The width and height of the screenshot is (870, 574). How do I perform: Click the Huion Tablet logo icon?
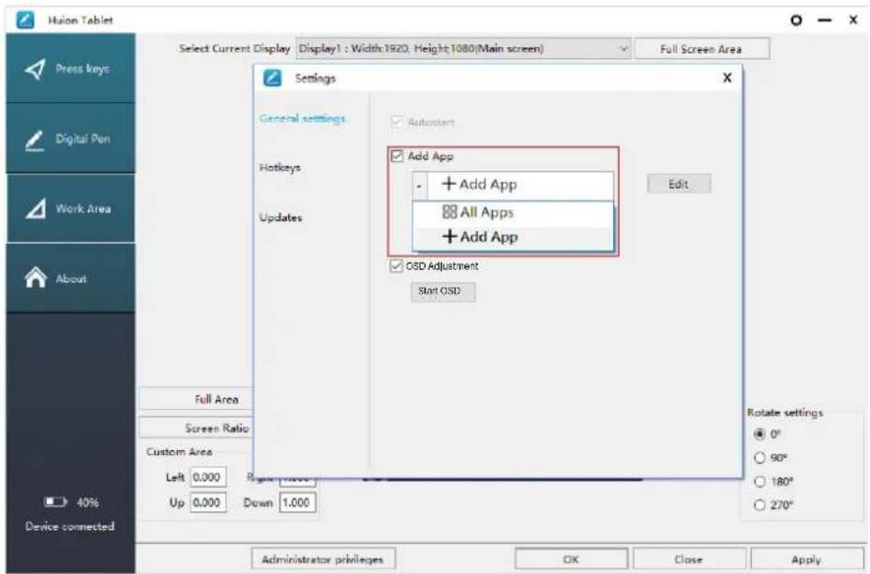coord(25,20)
